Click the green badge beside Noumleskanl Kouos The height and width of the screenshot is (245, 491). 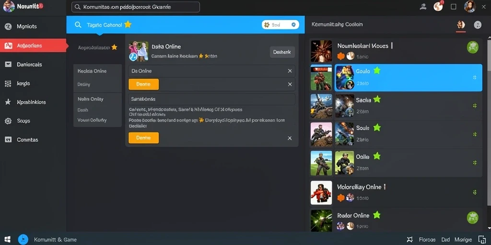472,47
